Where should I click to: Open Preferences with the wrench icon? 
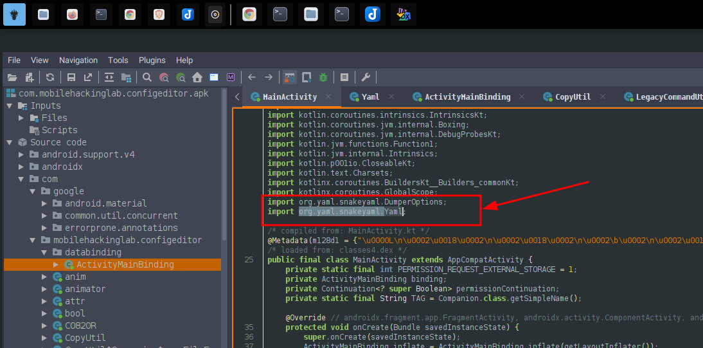(x=366, y=77)
